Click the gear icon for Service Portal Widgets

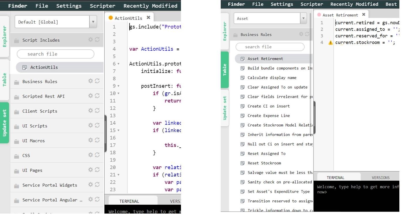click(x=90, y=184)
